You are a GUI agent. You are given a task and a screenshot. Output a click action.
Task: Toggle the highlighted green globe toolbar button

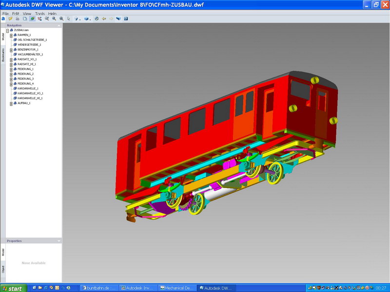[x=32, y=18]
